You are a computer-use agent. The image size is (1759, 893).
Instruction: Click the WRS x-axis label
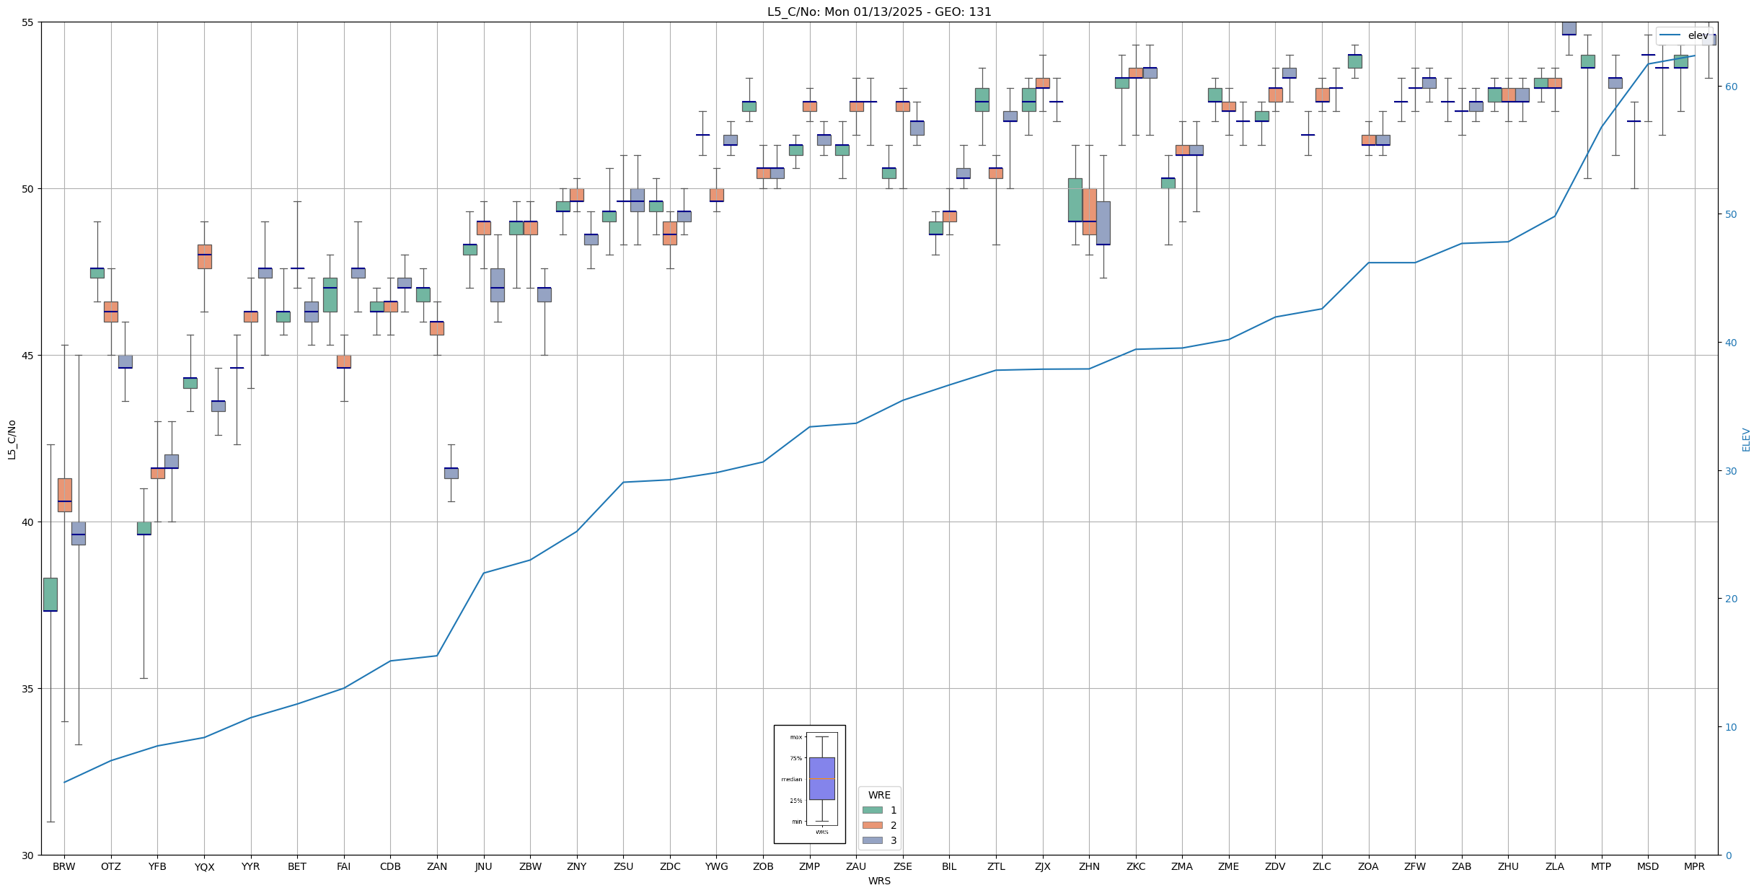[878, 881]
